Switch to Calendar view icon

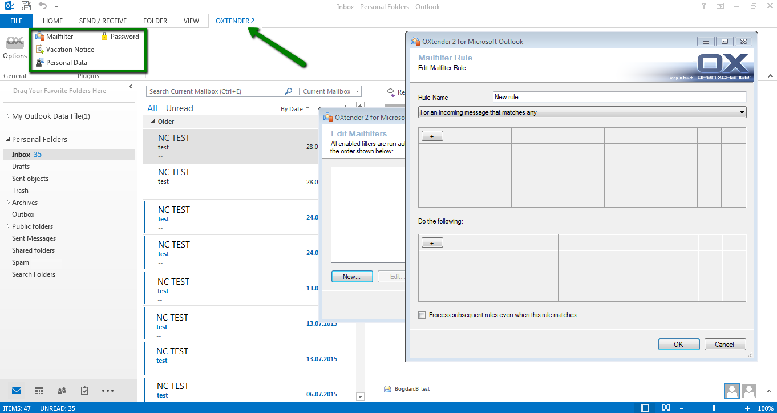(x=39, y=391)
